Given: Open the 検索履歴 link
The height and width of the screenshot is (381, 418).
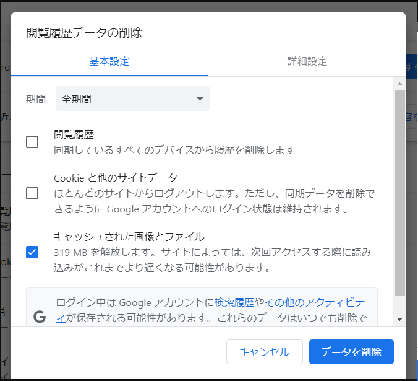Looking at the screenshot, I should 234,302.
